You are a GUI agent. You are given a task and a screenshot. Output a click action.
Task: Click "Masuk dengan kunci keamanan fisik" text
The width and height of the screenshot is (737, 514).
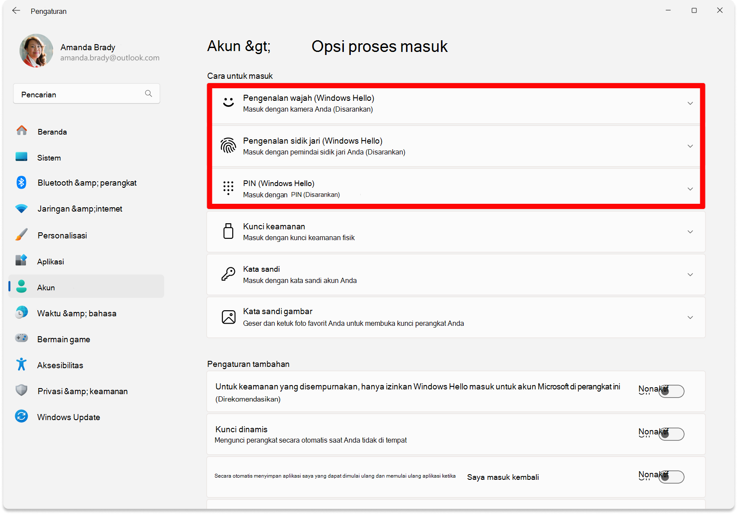(299, 238)
